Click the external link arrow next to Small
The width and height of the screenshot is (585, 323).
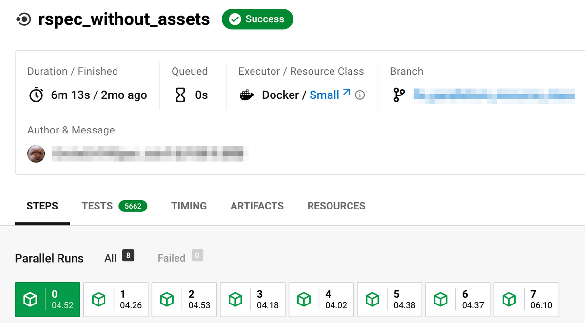tap(346, 92)
